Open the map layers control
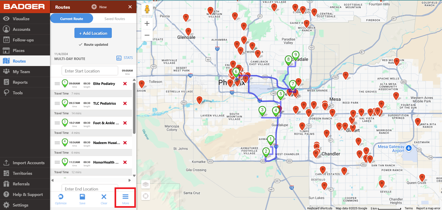This screenshot has height=210, width=442. pos(146,184)
